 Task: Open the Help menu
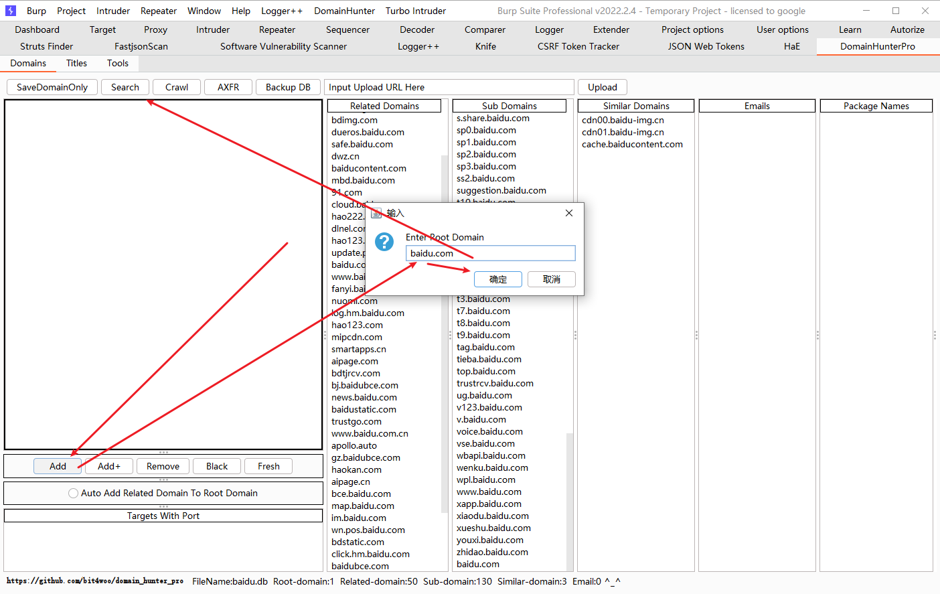241,11
